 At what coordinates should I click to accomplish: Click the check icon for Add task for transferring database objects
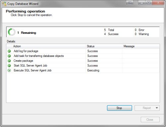(9, 56)
